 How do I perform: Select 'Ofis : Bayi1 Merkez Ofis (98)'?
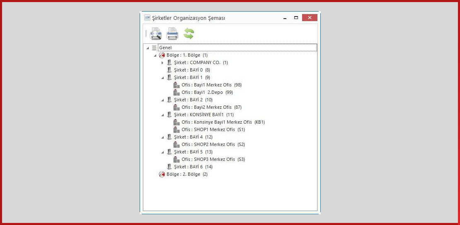tap(211, 85)
